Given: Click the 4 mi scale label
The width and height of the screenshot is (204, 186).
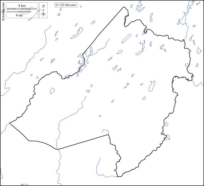Looking at the screenshot, I should (x=19, y=15).
